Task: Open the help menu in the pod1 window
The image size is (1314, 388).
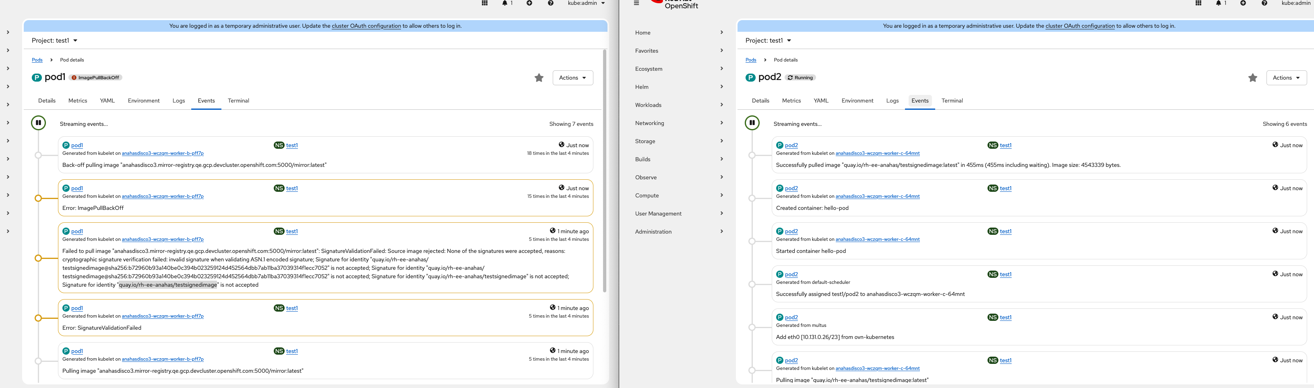Action: coord(550,3)
